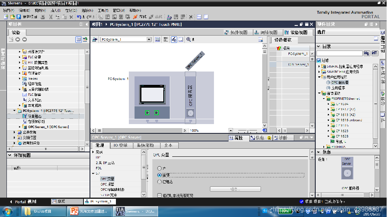Collapse S7 node in properties navigation
This screenshot has height=217, width=387.
coord(93,173)
